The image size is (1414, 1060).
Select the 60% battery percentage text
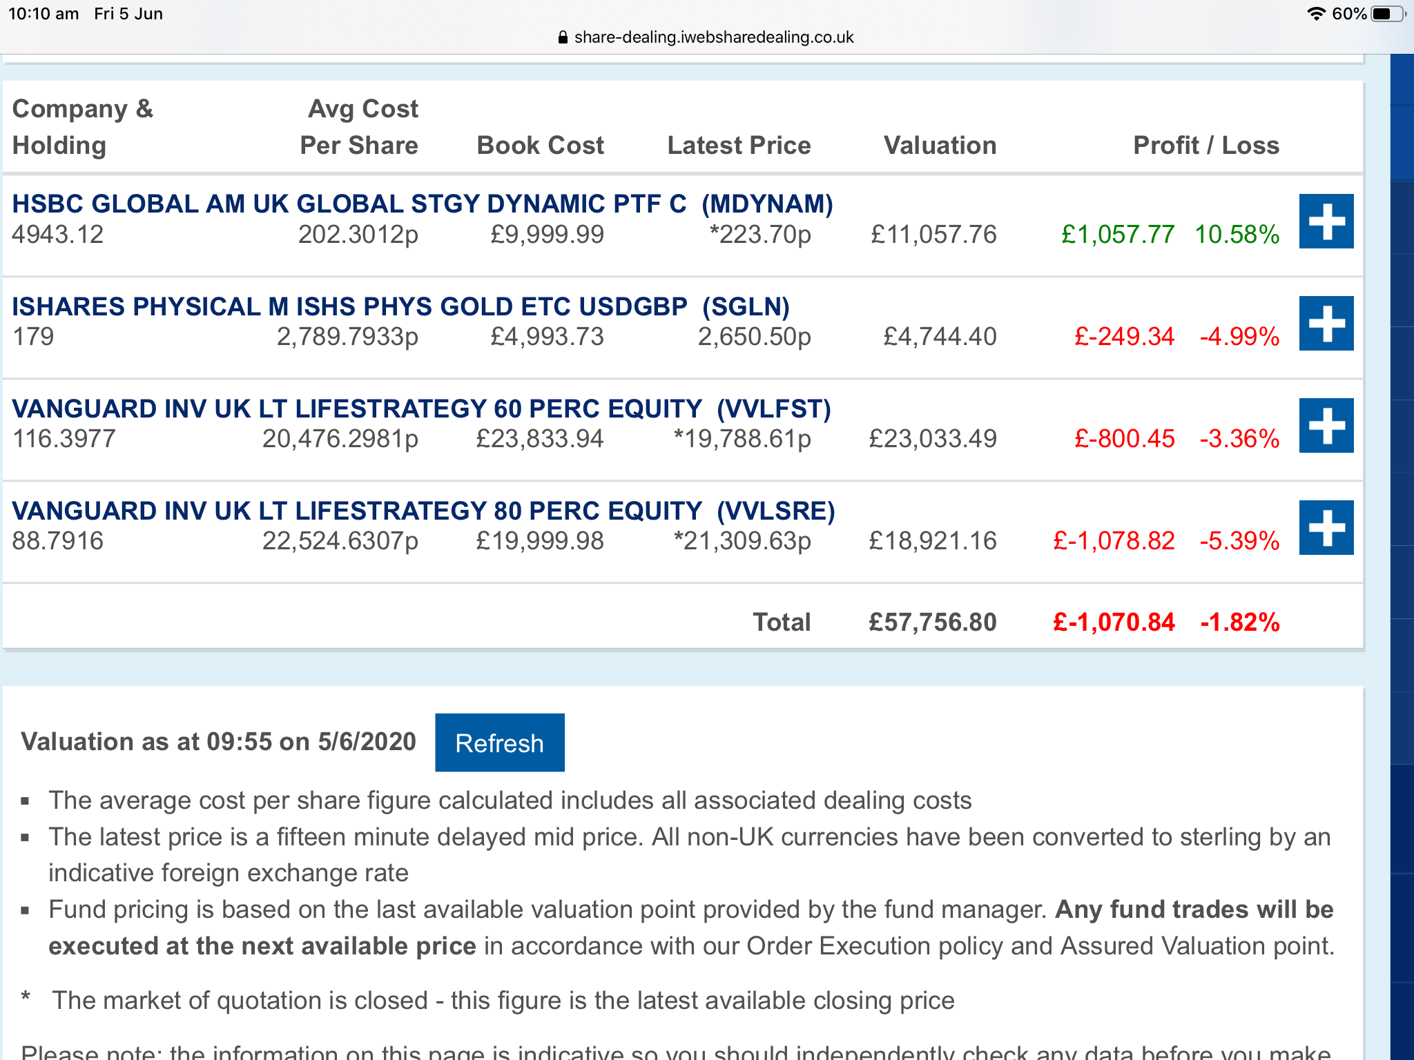coord(1349,14)
